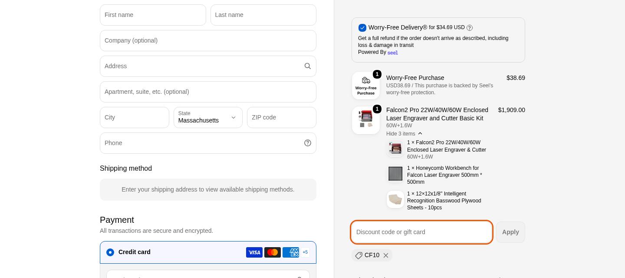Click the Falcon2 Pro Basic Kit title
The image size is (625, 278).
point(437,114)
